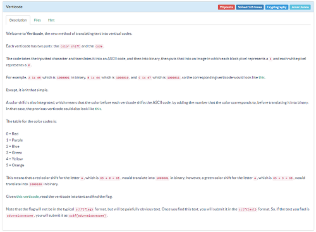Click the '0 = Red' color code line
This screenshot has width=316, height=232.
click(12, 134)
